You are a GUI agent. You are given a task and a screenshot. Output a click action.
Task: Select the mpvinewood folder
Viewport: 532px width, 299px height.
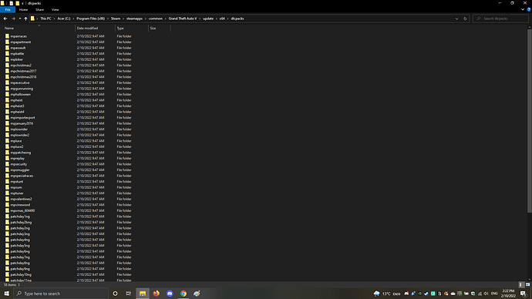pyautogui.click(x=20, y=205)
